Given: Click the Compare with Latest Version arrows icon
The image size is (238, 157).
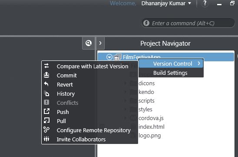Looking at the screenshot, I should point(46,66).
